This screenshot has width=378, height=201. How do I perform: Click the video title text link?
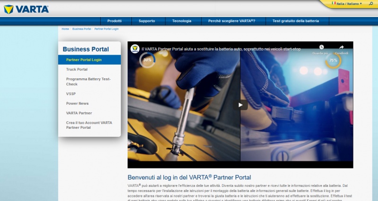221,49
